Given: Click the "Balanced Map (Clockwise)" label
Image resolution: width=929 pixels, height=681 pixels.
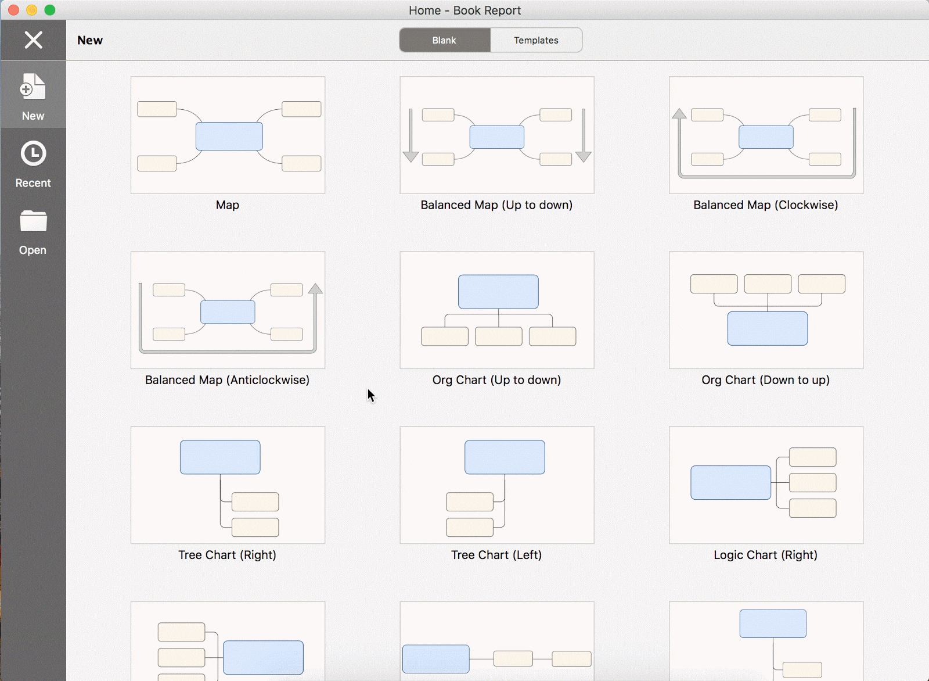Looking at the screenshot, I should click(766, 205).
